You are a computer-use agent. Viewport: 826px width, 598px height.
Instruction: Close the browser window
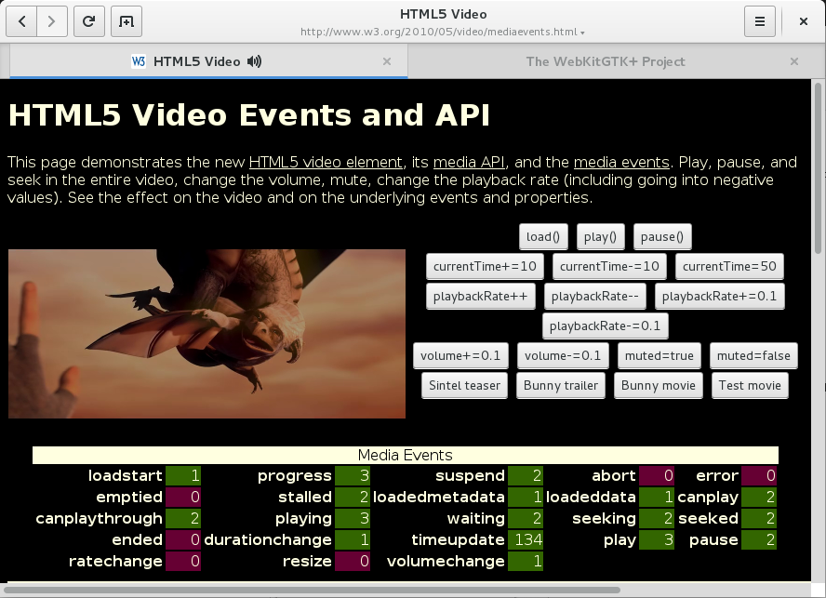(804, 21)
